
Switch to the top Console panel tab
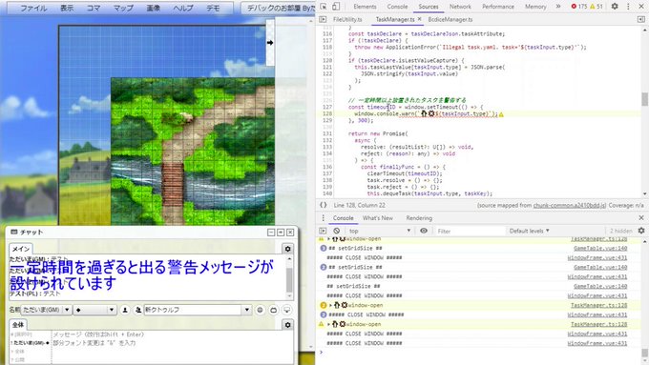[397, 7]
